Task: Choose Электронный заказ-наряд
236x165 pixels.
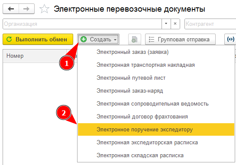Action: pyautogui.click(x=156, y=91)
